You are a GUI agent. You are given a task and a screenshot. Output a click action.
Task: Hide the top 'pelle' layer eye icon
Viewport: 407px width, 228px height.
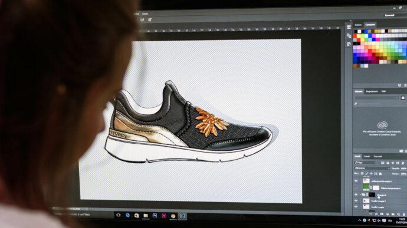click(x=356, y=181)
